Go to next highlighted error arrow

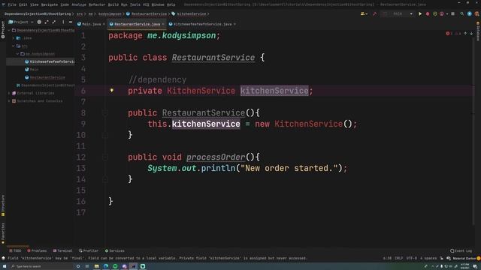point(471,33)
